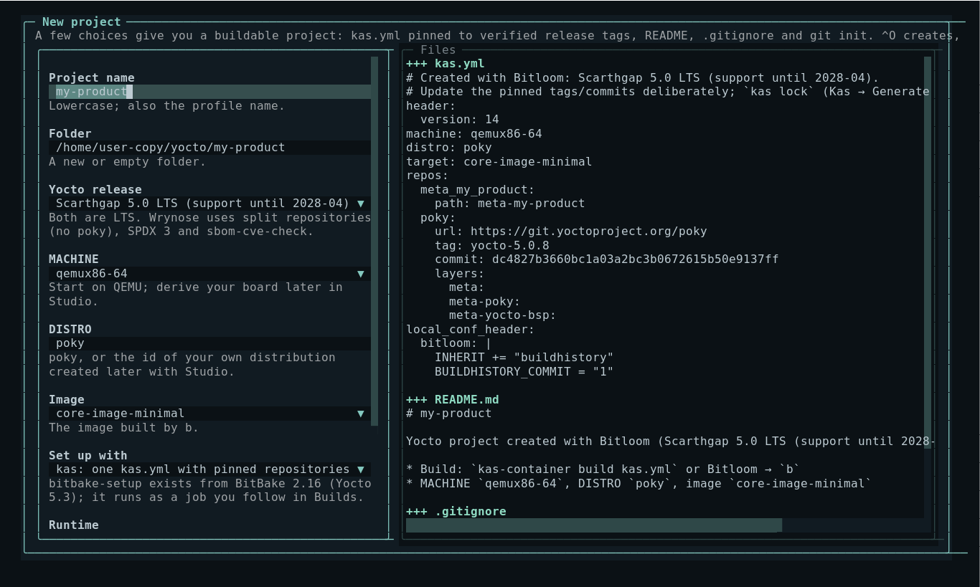The image size is (980, 587).
Task: Open the Yocto release dropdown
Action: (209, 204)
